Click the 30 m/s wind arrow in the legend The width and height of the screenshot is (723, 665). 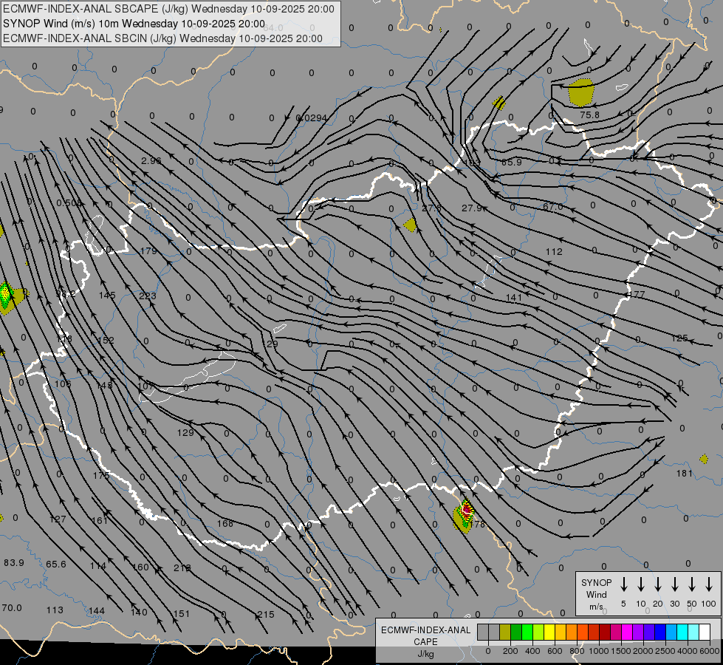[674, 584]
